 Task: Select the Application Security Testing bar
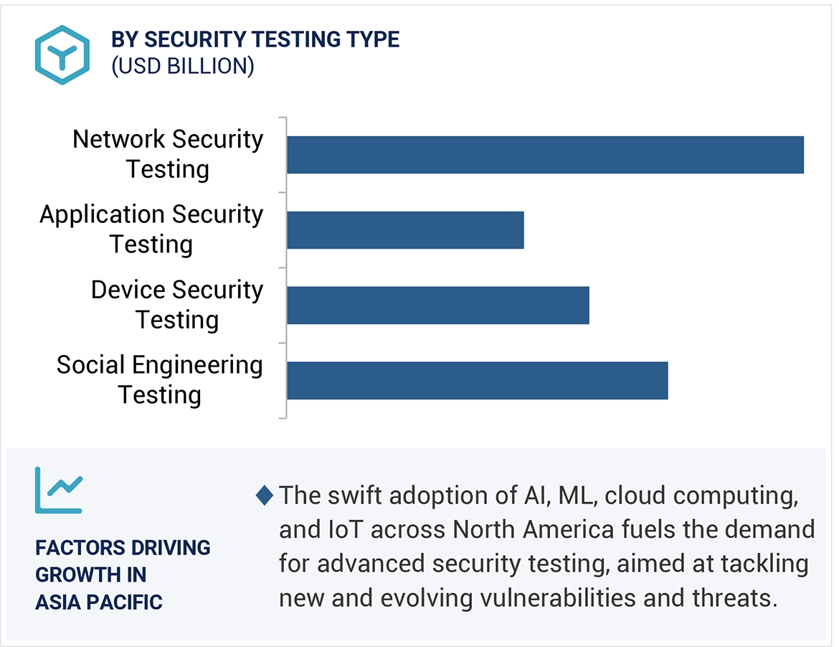(405, 230)
